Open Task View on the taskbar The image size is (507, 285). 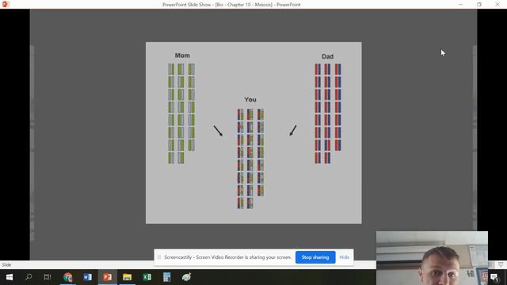click(x=48, y=277)
